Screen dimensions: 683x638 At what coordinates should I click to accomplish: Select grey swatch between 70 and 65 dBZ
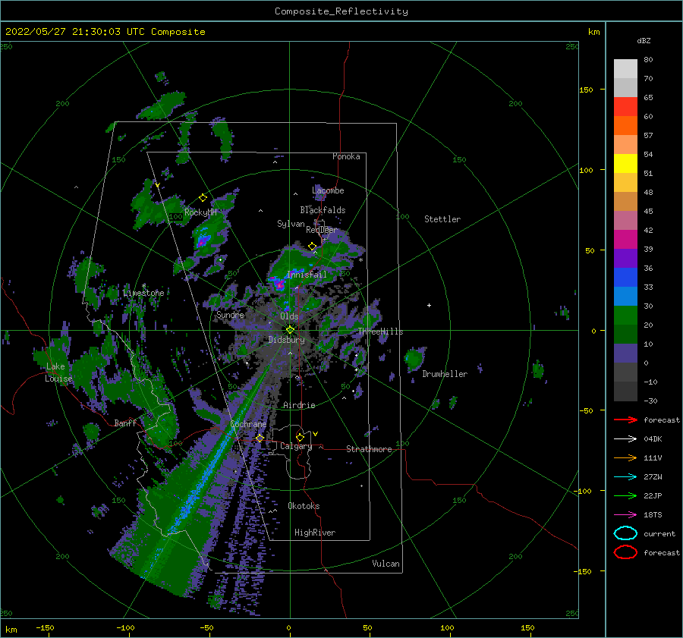(x=625, y=87)
